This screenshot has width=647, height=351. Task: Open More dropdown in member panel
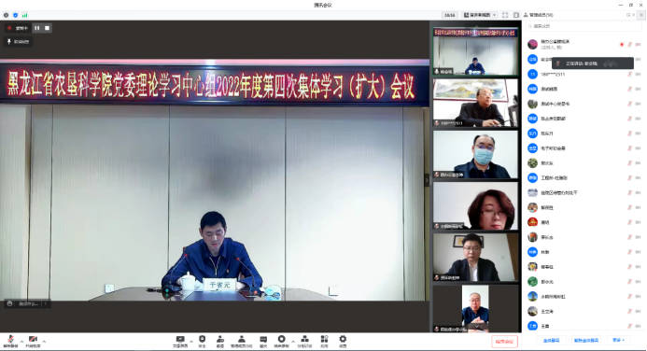[619, 341]
